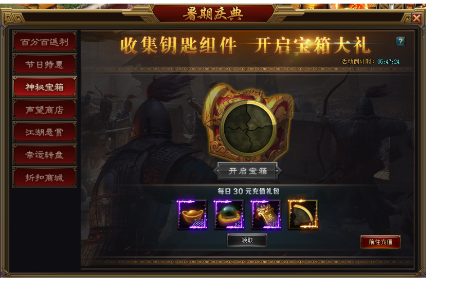Select the key fragment x1 reward icon
The width and height of the screenshot is (473, 289).
[303, 214]
